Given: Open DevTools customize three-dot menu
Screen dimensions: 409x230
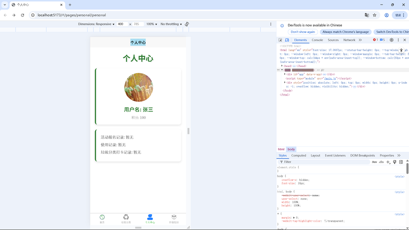Looking at the screenshot, I should click(398, 40).
